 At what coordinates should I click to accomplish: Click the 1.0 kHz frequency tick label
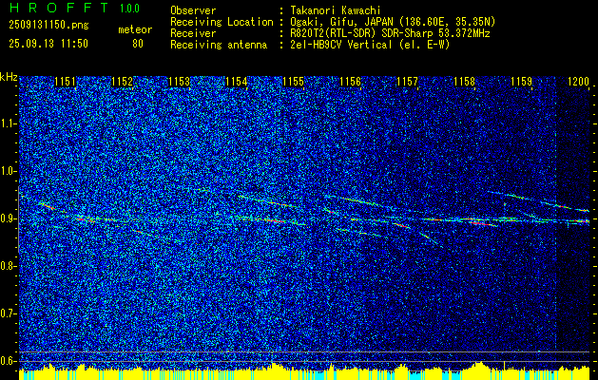pos(9,171)
